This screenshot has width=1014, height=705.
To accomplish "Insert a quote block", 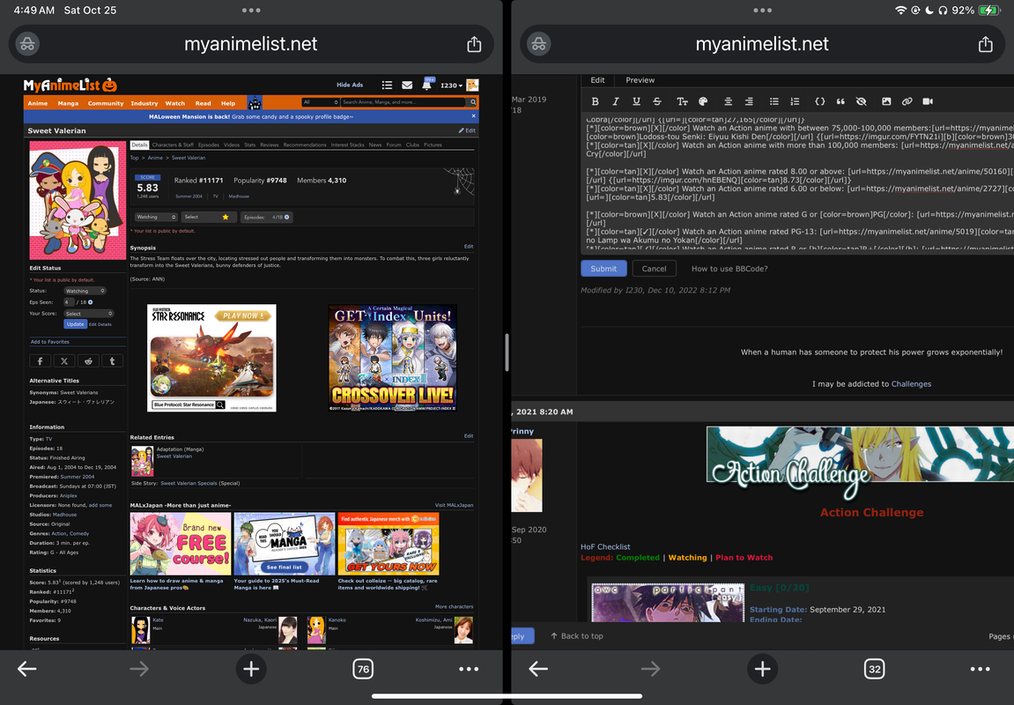I will 840,101.
